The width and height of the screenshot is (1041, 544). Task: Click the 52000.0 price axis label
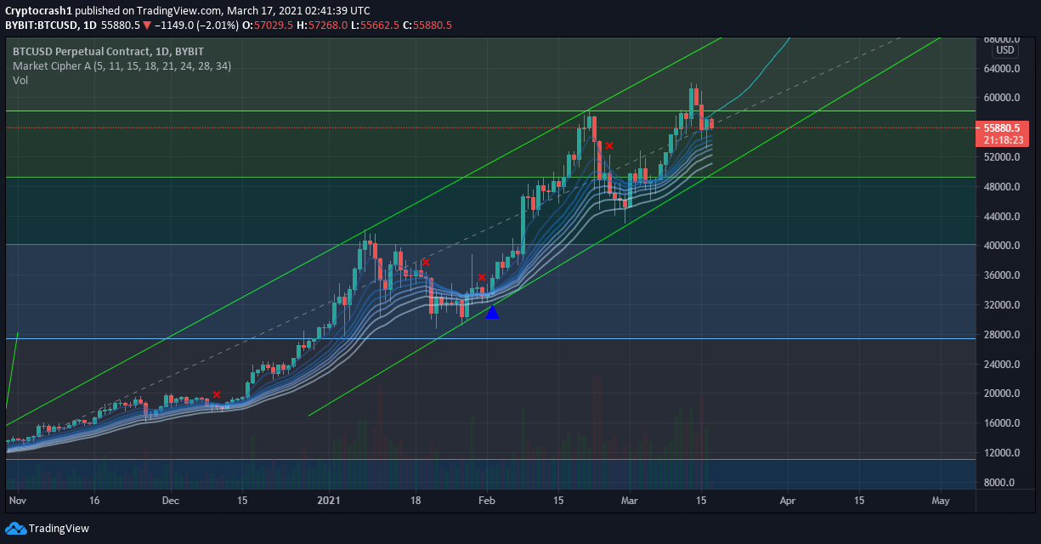(x=1001, y=157)
